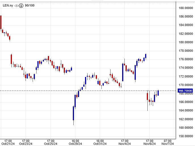Click the last blue candle at dashed line

(158, 93)
